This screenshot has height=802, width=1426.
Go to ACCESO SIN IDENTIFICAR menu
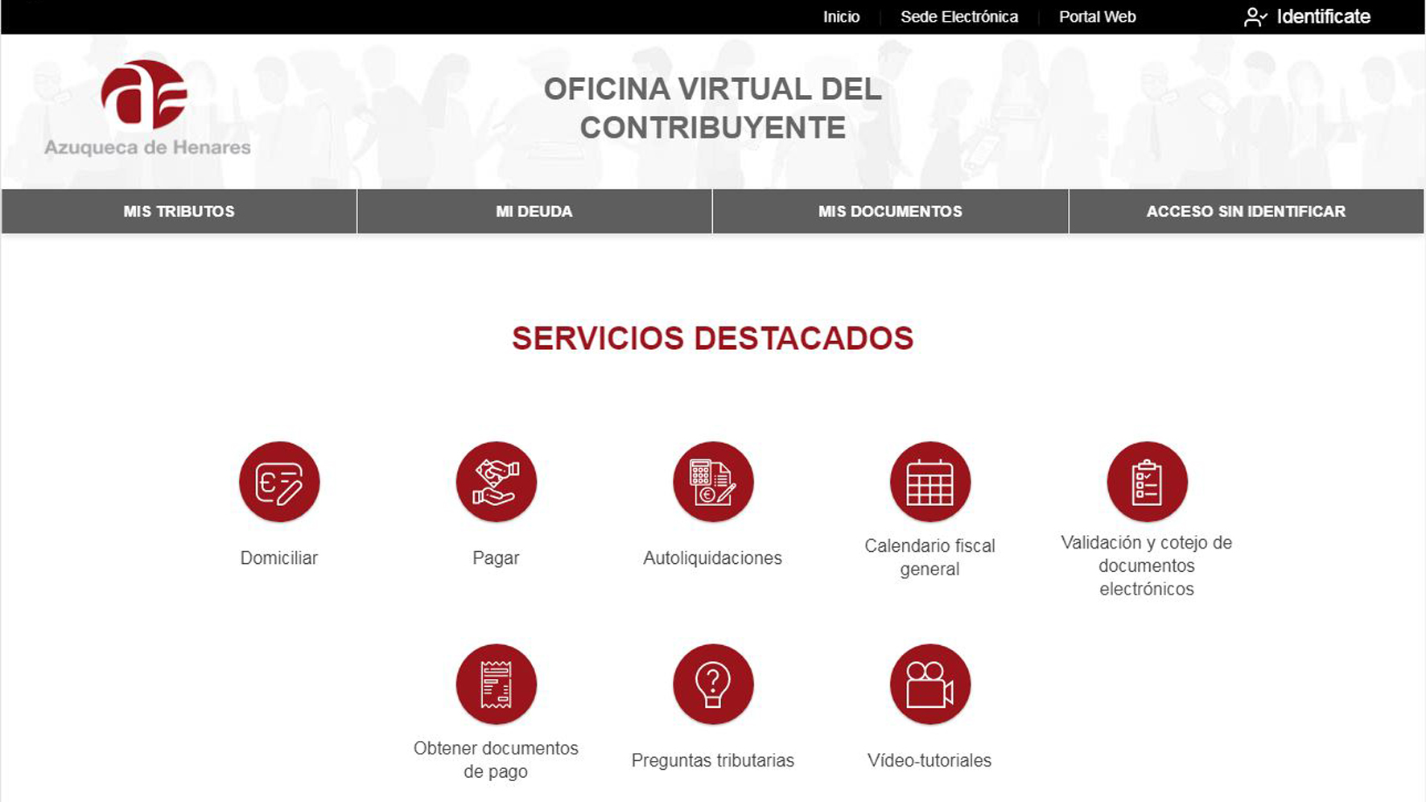click(1246, 212)
